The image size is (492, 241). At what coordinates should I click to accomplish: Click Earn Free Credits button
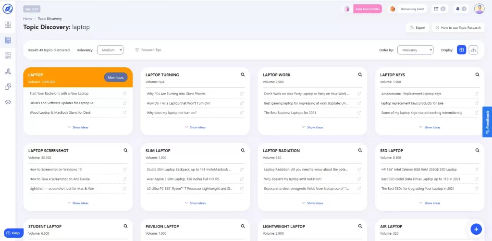point(368,9)
